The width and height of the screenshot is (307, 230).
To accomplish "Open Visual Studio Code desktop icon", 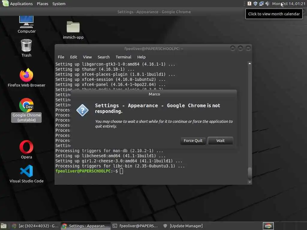I will (x=26, y=174).
